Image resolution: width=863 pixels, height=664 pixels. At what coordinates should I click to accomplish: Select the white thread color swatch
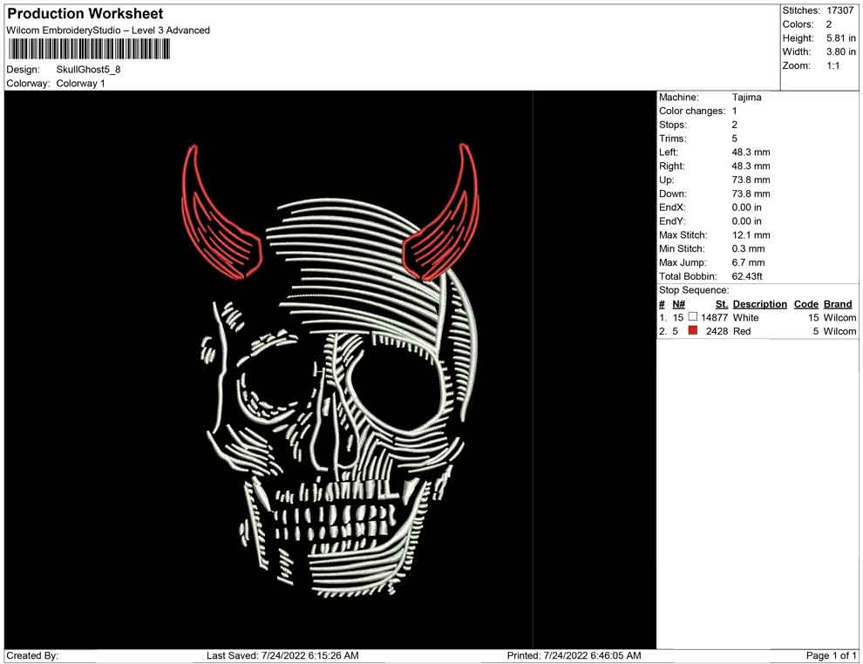point(693,317)
